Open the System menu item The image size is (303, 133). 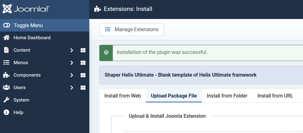21,100
